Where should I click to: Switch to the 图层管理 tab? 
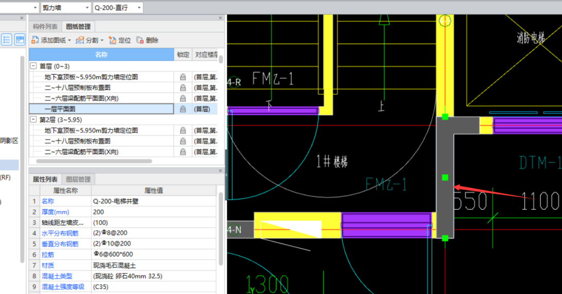point(79,179)
